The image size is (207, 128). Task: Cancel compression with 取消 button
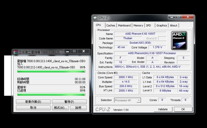pyautogui.click(x=33, y=108)
